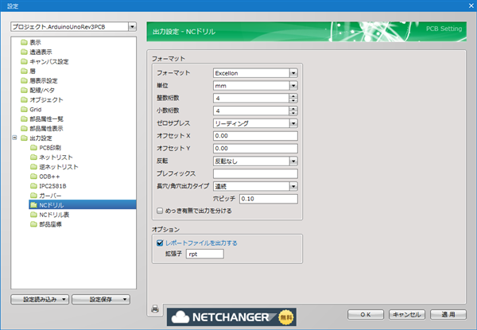Increase the 整数桁数 spinner value
Image resolution: width=477 pixels, height=330 pixels.
(293, 96)
